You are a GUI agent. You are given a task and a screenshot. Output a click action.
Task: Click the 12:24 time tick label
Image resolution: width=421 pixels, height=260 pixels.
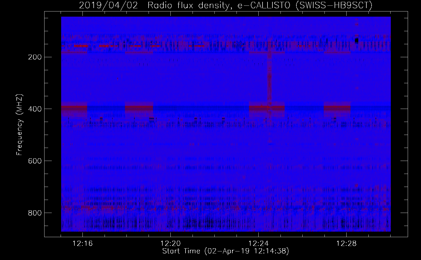pos(259,244)
